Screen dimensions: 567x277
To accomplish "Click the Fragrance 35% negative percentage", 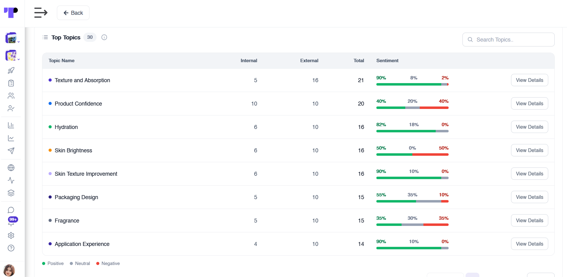I will pyautogui.click(x=444, y=218).
